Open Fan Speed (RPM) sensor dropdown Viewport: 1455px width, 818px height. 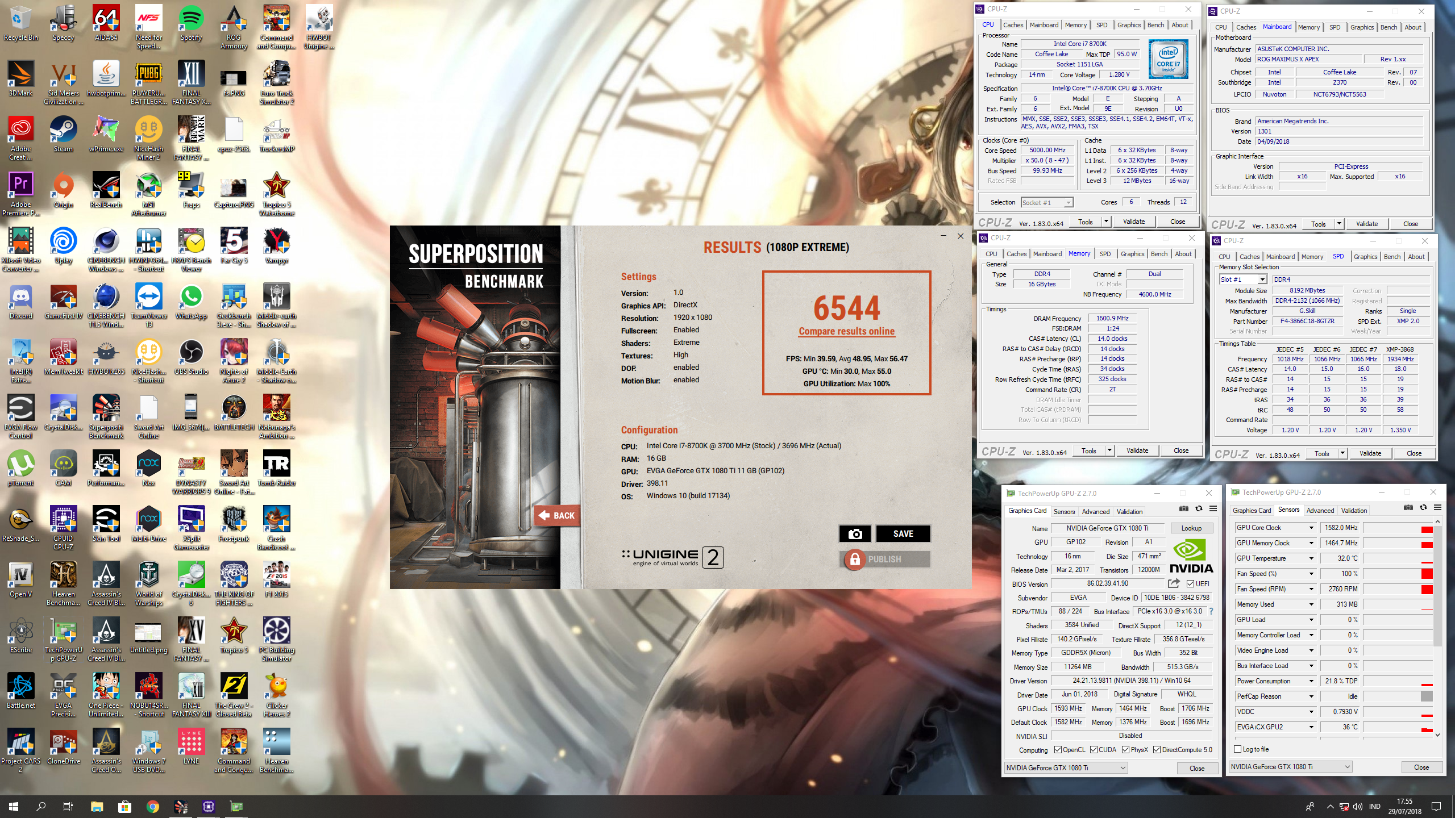1311,589
